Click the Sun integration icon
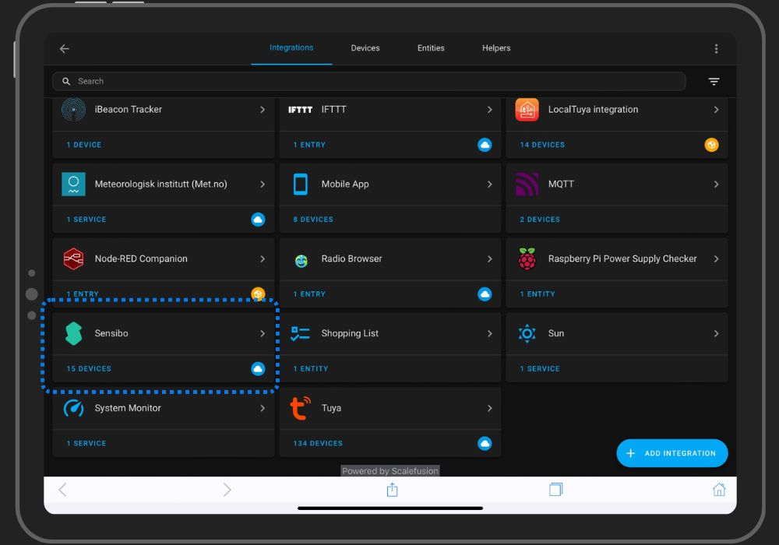This screenshot has height=545, width=779. pyautogui.click(x=527, y=333)
